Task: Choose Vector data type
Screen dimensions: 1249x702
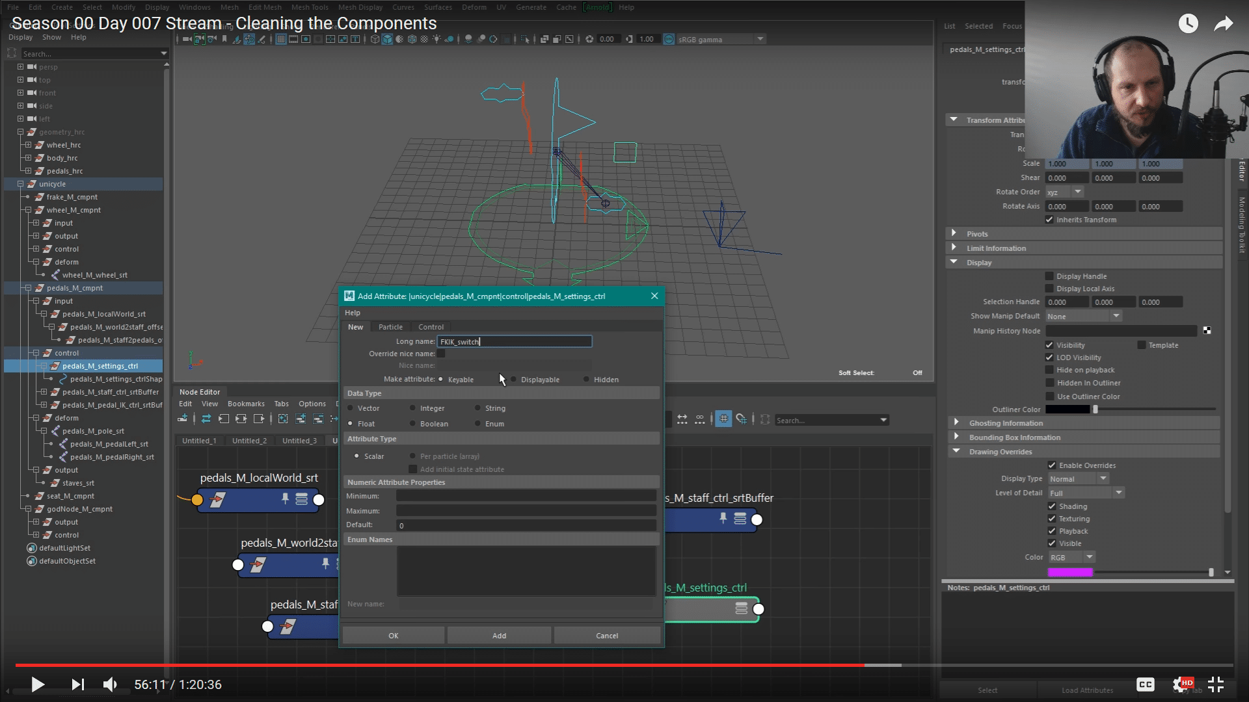Action: 351,408
